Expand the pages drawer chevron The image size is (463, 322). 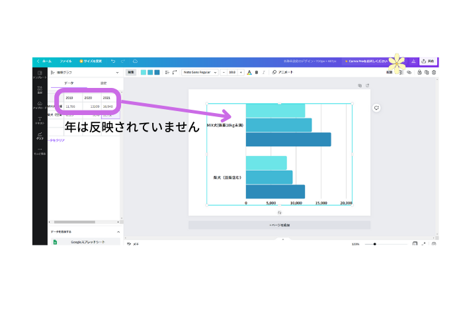[x=283, y=239]
